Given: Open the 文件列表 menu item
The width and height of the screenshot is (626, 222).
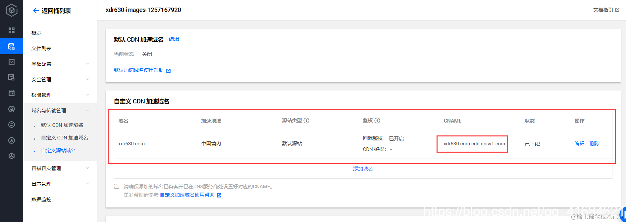Looking at the screenshot, I should 41,48.
